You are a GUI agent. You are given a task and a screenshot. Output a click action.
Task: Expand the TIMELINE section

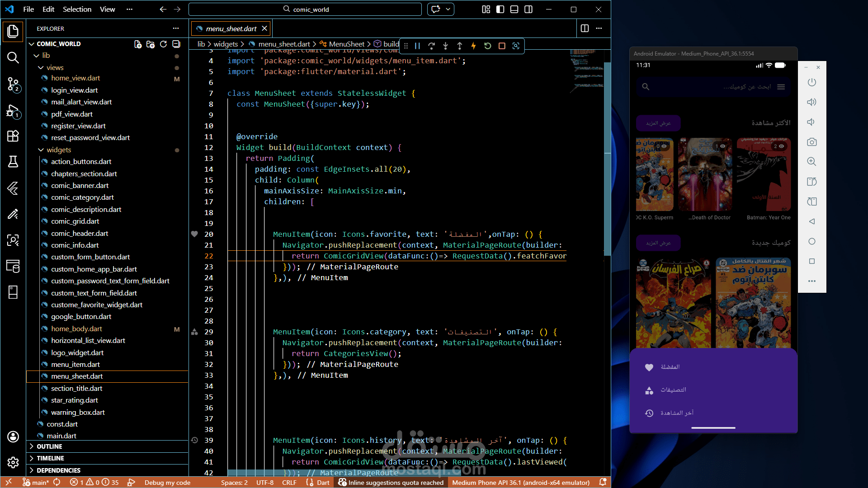click(x=50, y=458)
